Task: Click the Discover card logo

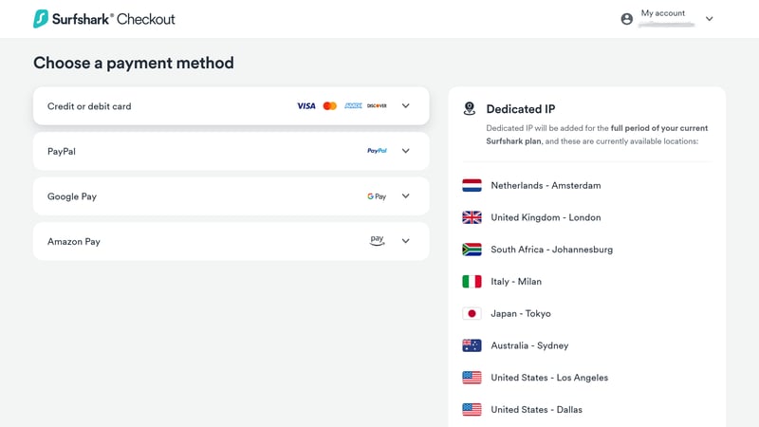Action: [377, 105]
